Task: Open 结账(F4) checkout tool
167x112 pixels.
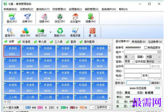Action: point(44,18)
